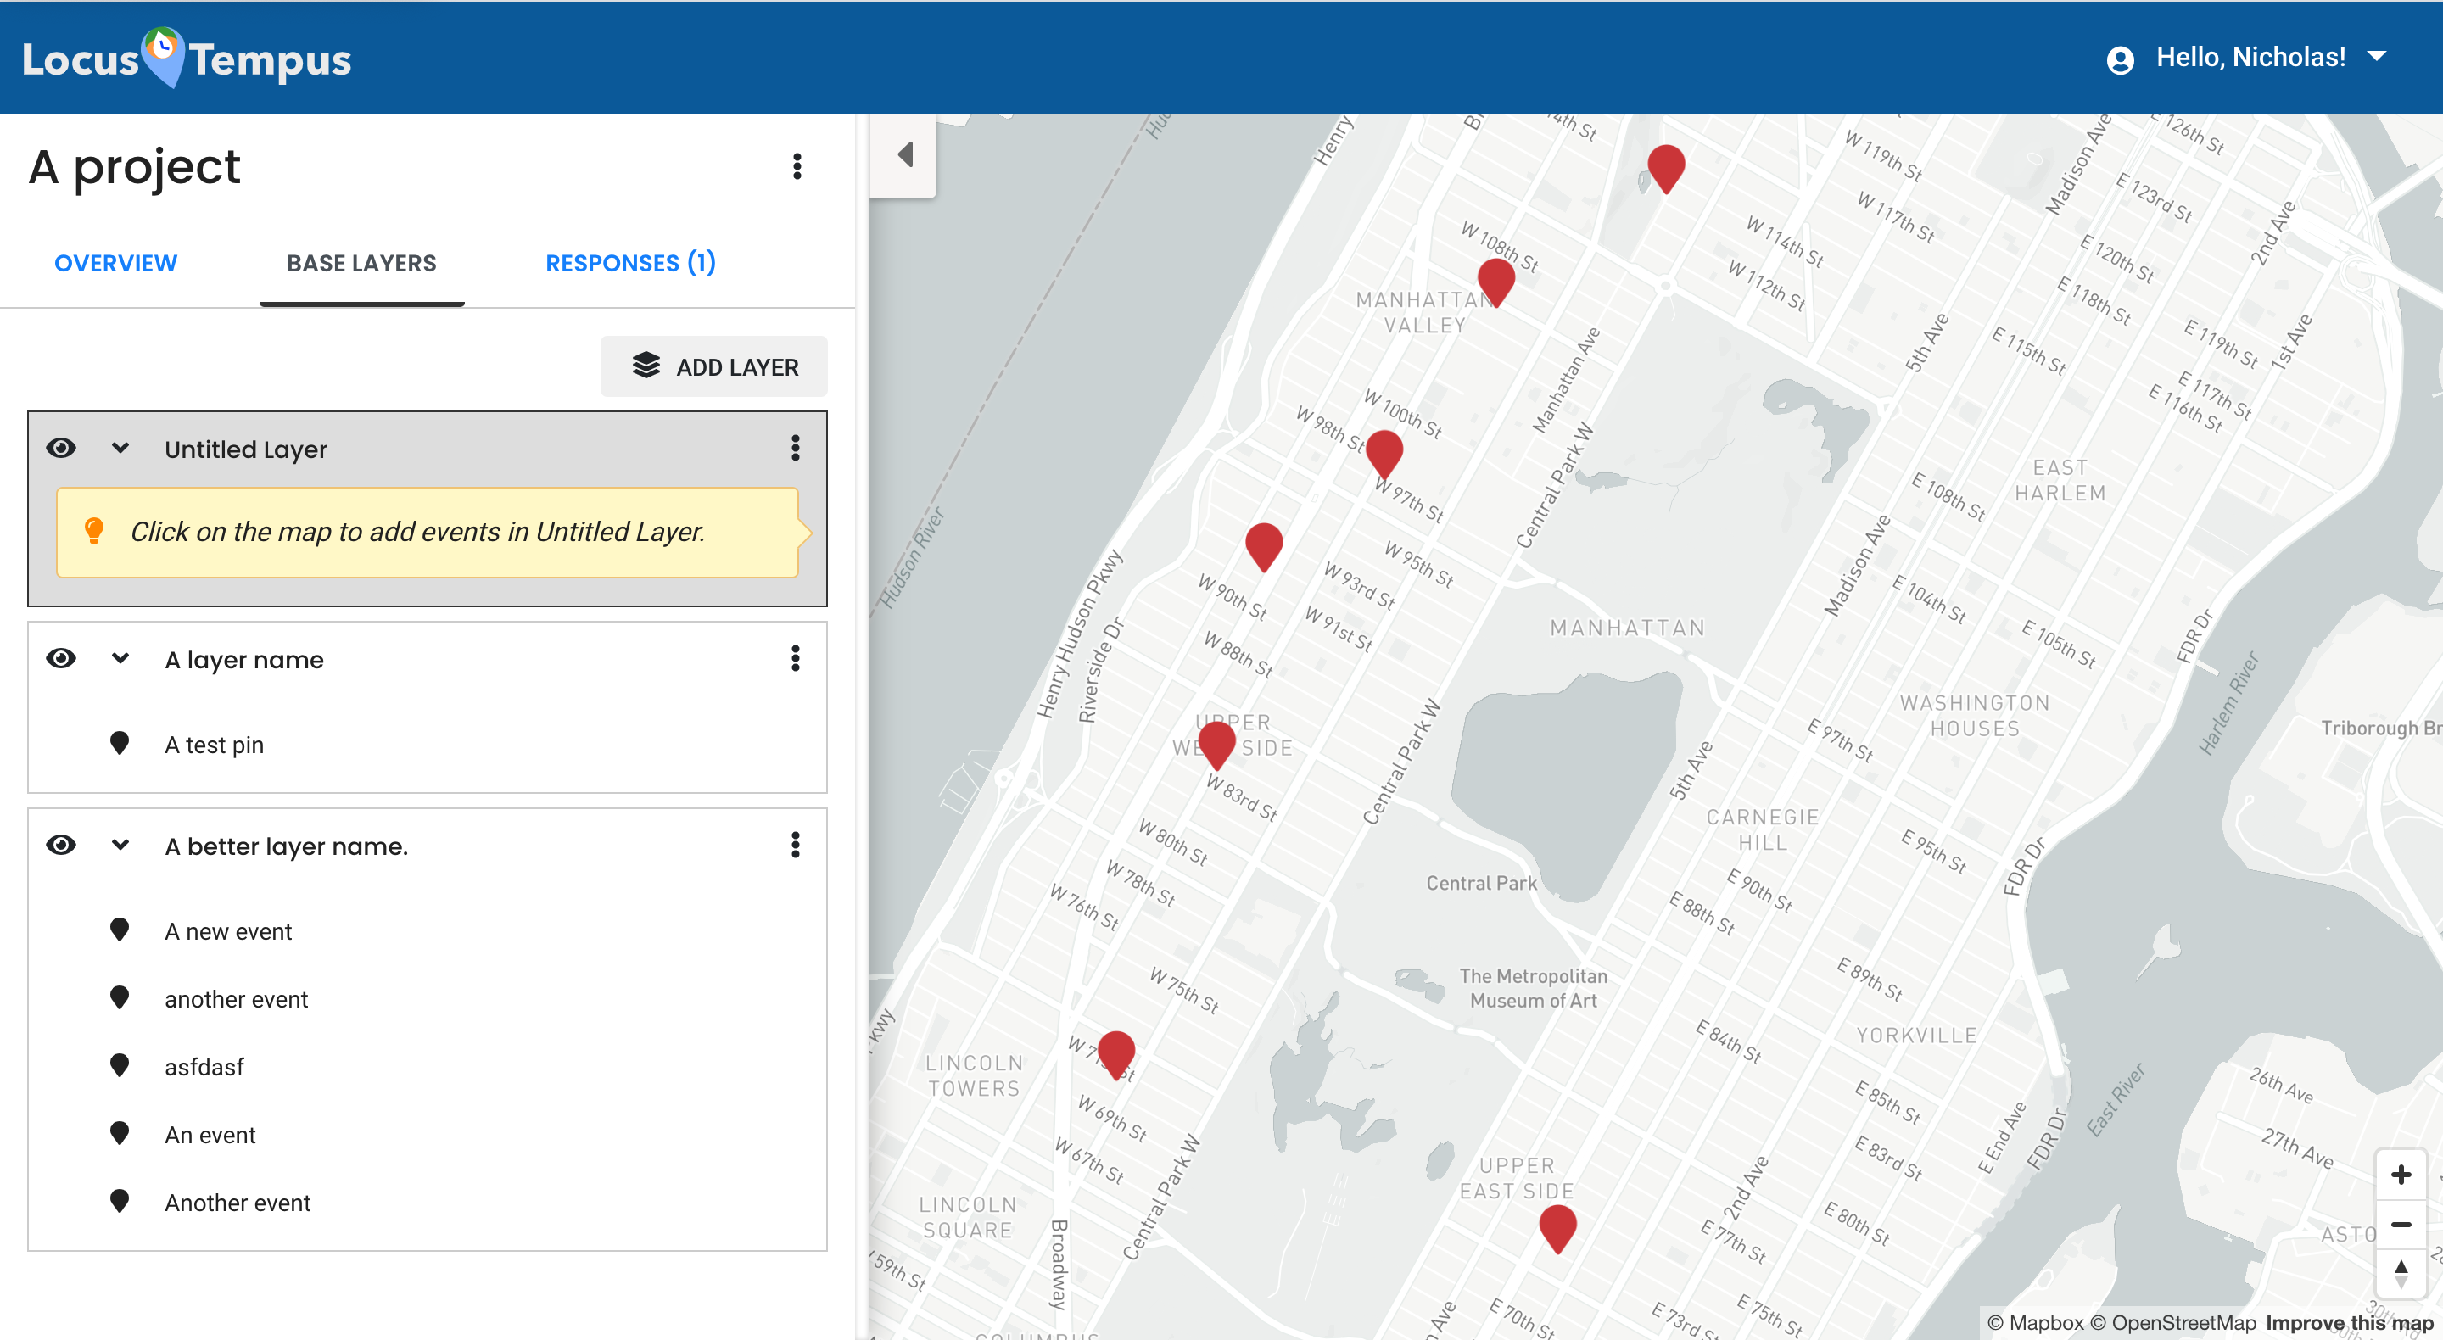Click the 'Untitled Layer' title
The image size is (2443, 1340).
(246, 449)
